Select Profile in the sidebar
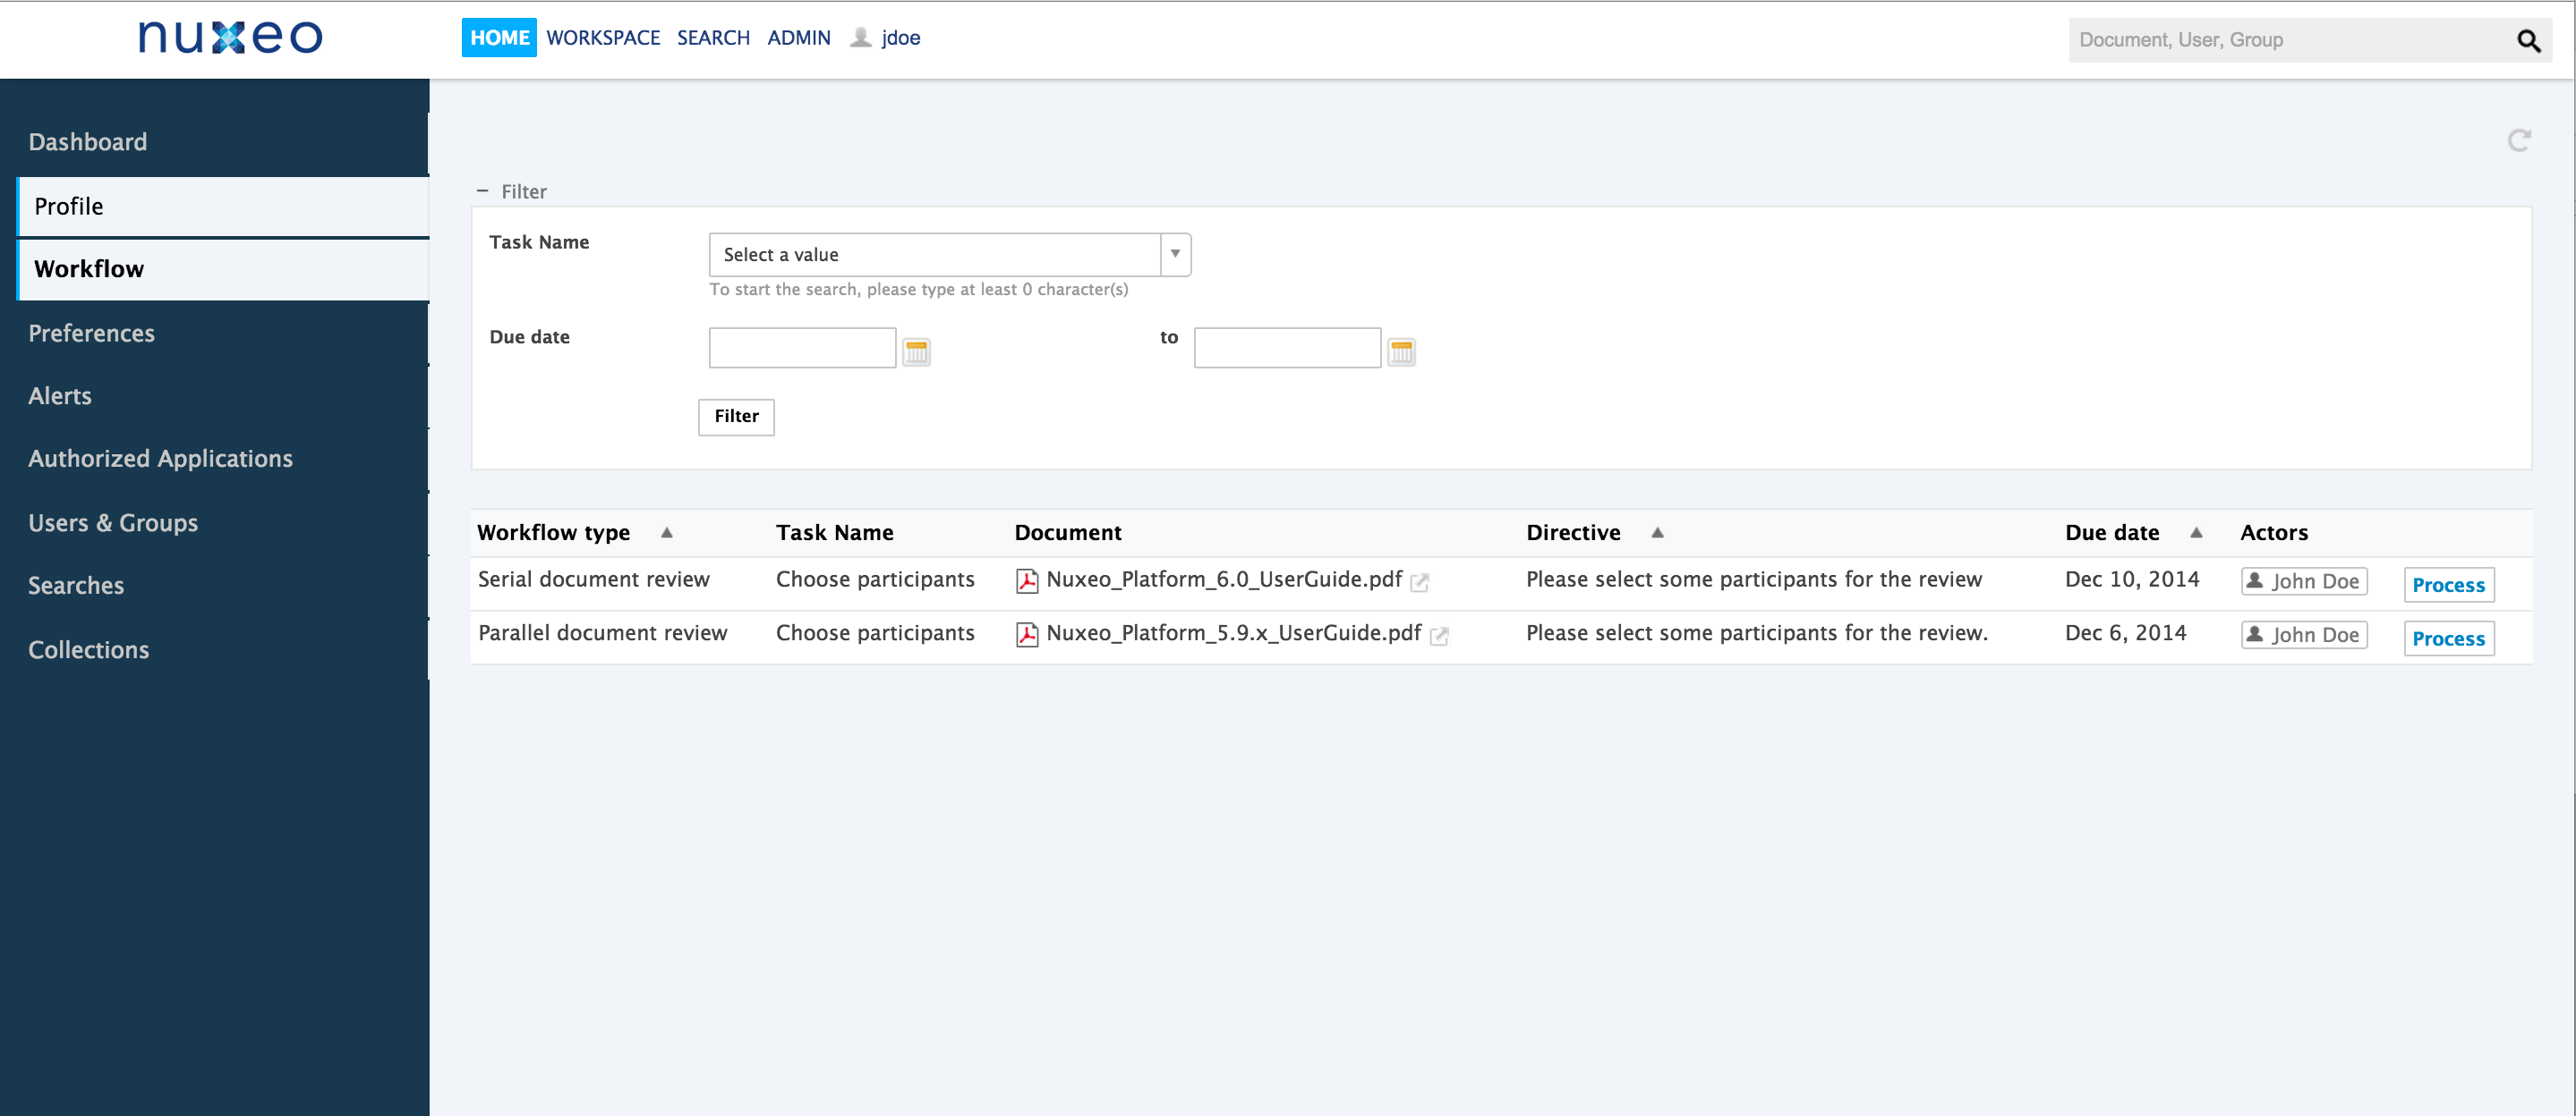2576x1116 pixels. (223, 207)
